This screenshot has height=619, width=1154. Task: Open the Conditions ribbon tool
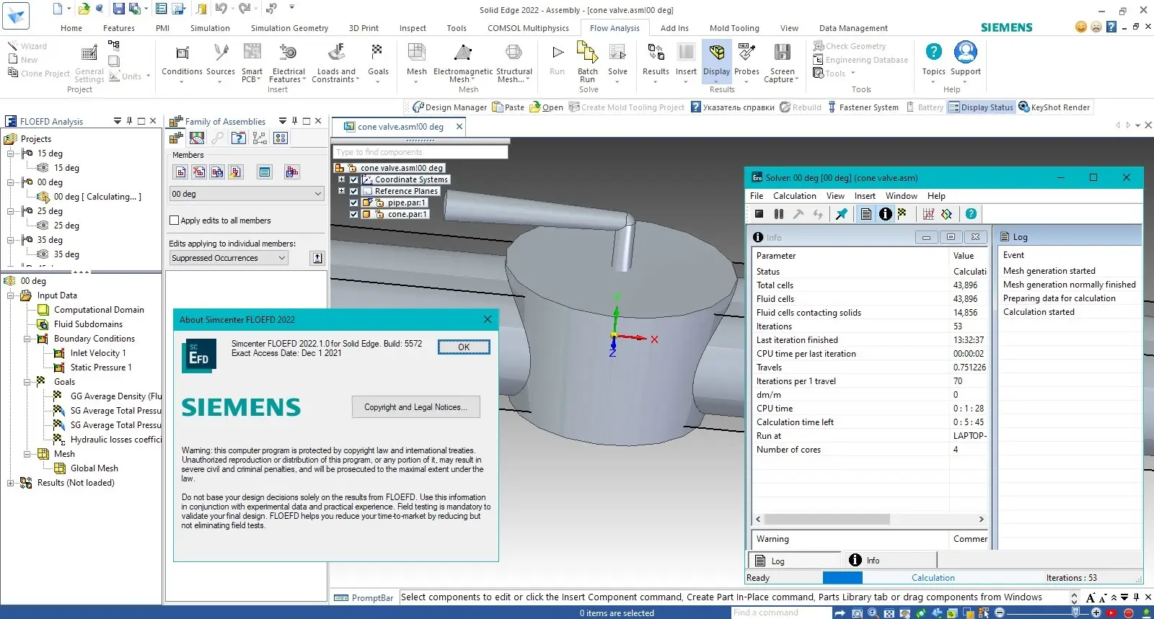pos(182,62)
